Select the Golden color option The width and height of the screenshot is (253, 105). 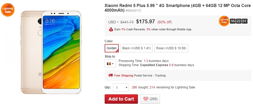(x=112, y=48)
